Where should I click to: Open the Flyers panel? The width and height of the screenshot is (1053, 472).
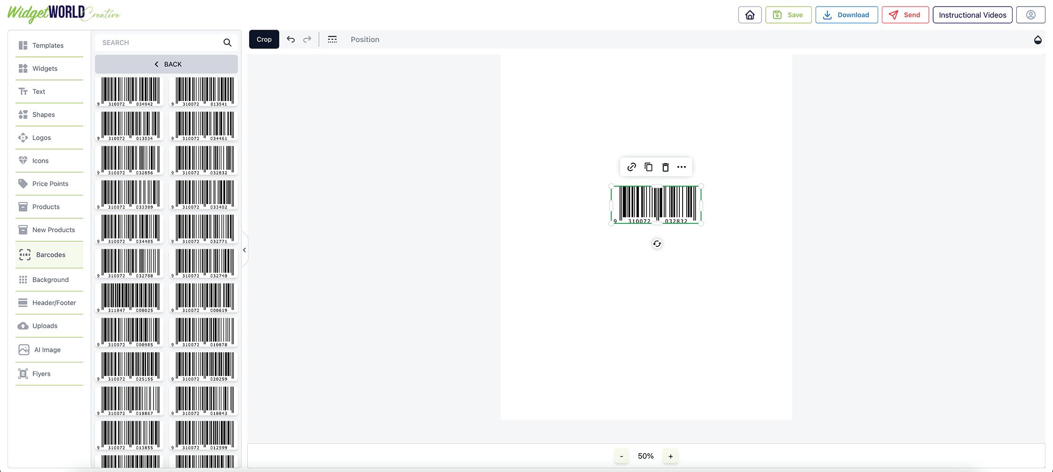tap(49, 374)
